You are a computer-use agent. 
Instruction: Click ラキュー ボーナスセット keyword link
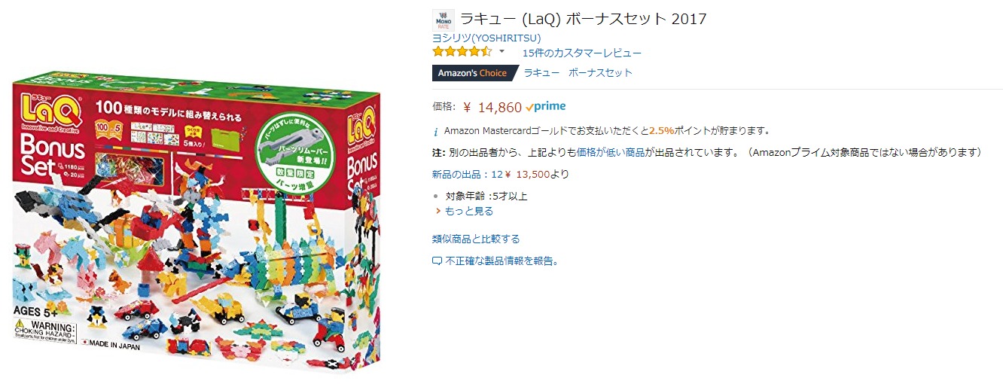coord(578,73)
